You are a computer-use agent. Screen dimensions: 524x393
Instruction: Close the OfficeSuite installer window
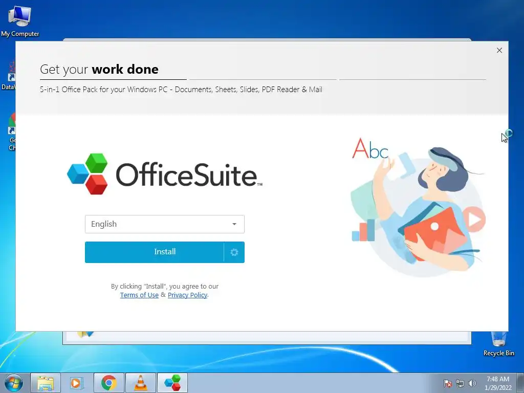[x=499, y=50]
